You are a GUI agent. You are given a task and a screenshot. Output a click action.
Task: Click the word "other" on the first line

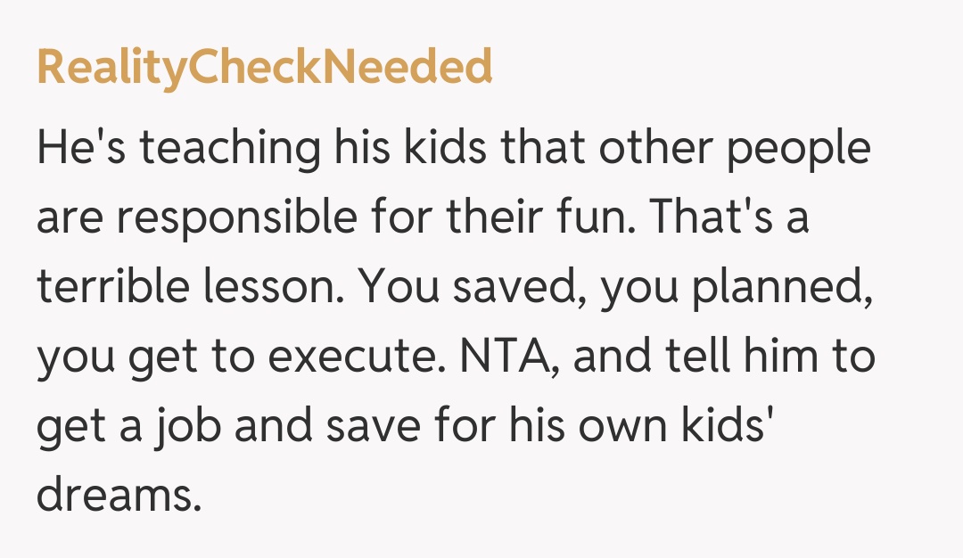tap(651, 149)
